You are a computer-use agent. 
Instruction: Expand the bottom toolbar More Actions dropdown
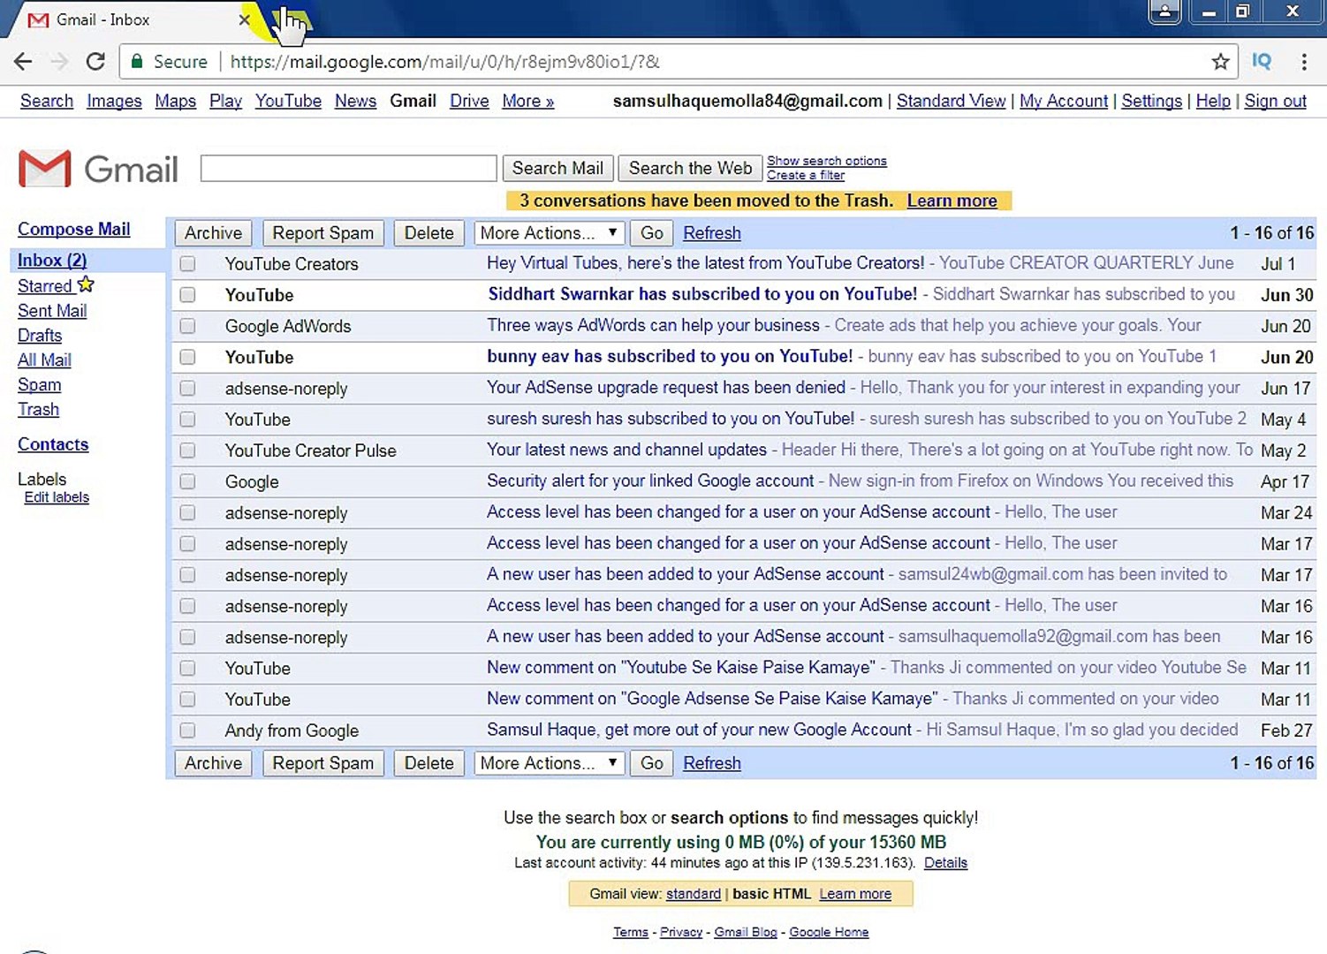[x=550, y=763]
